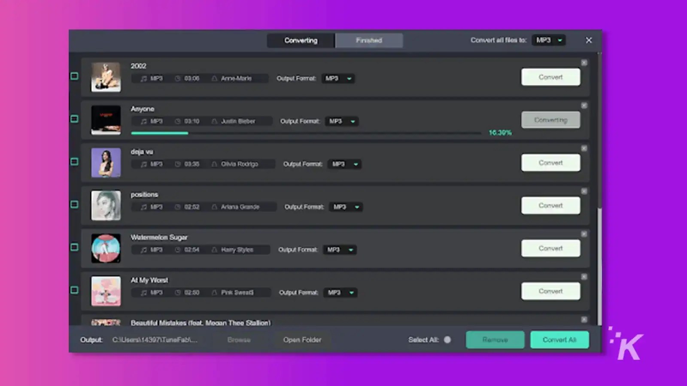Expand the Output Format dropdown for At My Worst
The height and width of the screenshot is (386, 687).
340,293
